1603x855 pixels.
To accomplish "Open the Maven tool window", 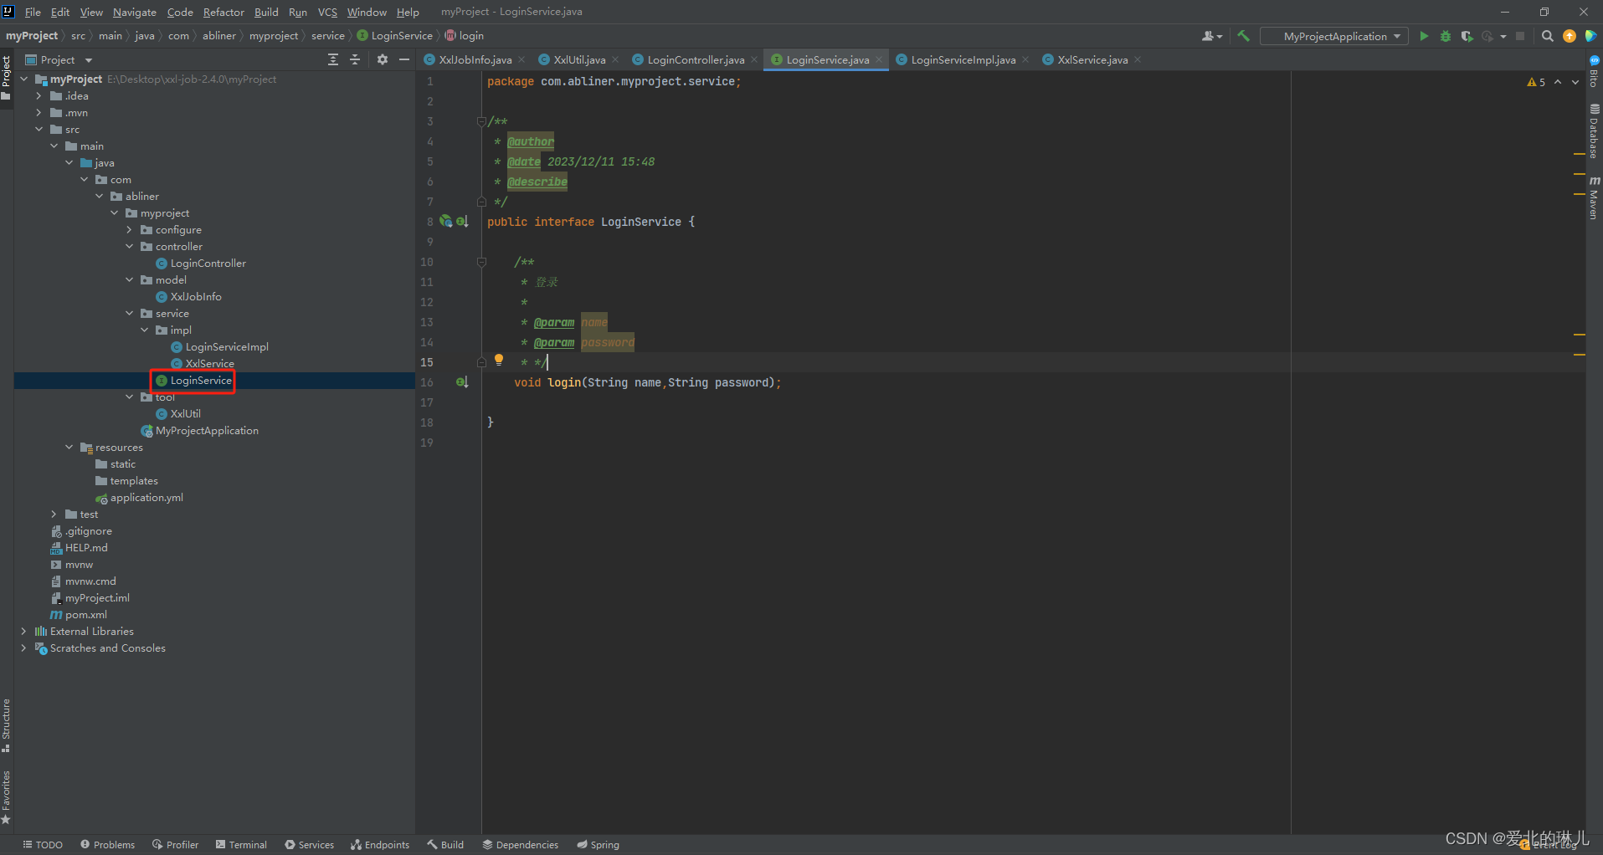I will tap(1594, 197).
